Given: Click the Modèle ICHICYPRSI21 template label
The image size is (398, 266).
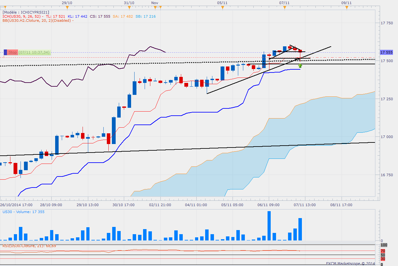Looking at the screenshot, I should (x=26, y=12).
